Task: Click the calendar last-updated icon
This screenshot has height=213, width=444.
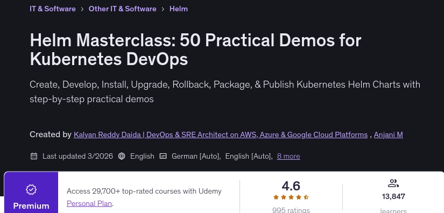Action: pos(34,156)
